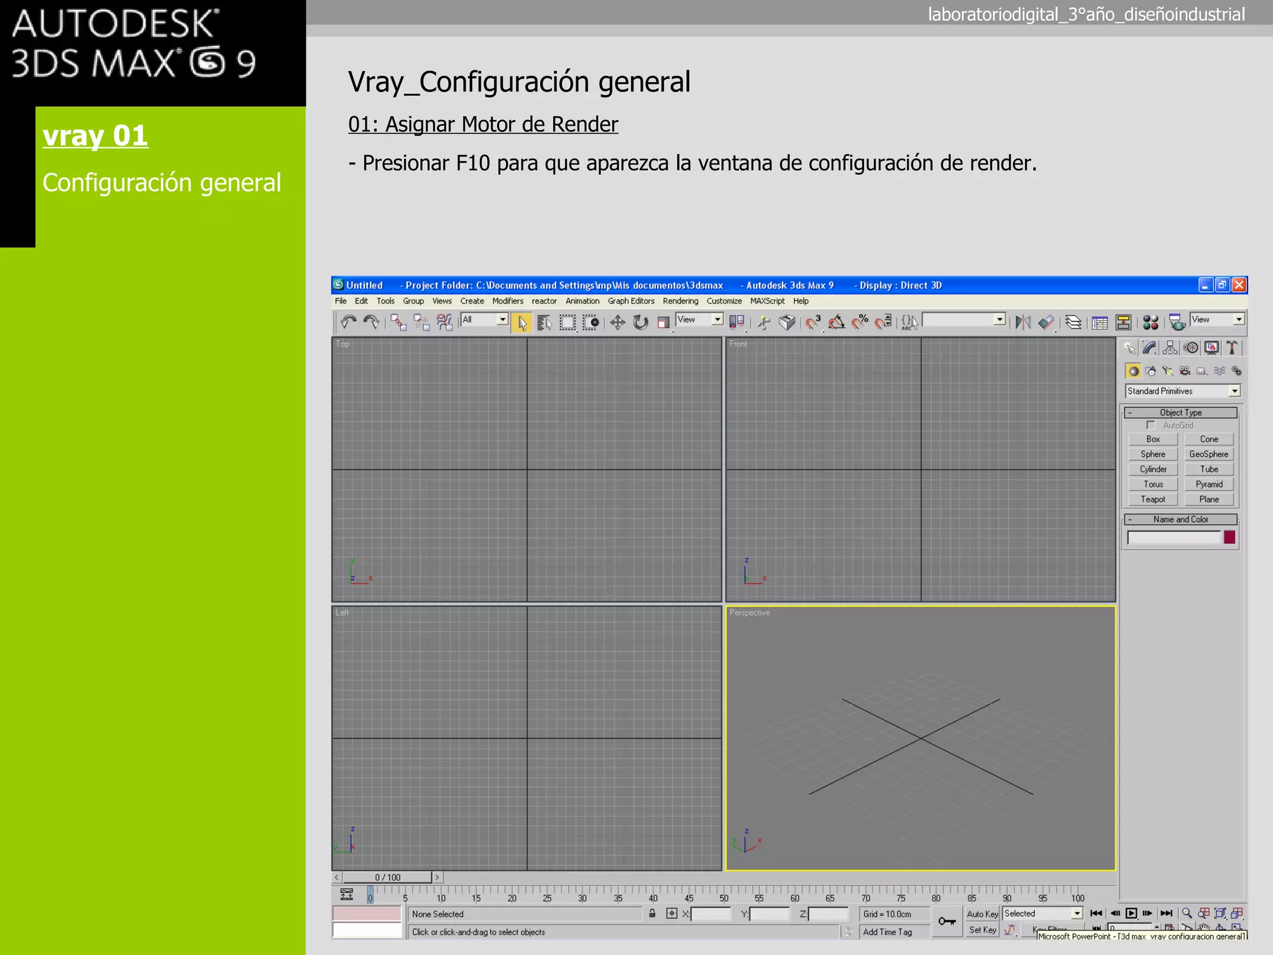Select the Helpers category icon
1273x955 pixels.
pos(1202,371)
